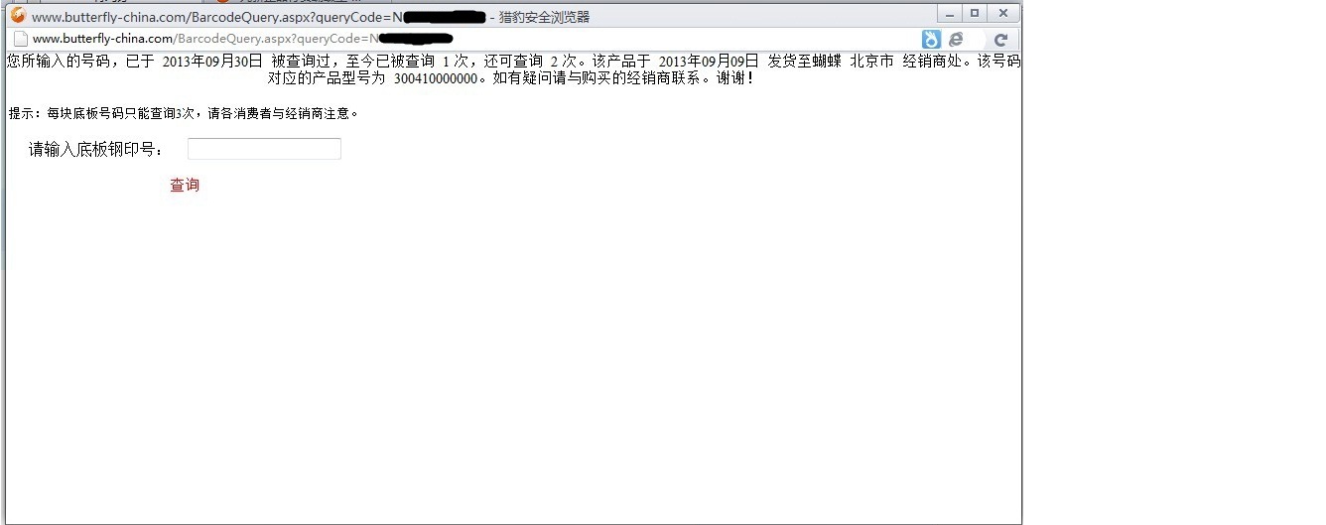This screenshot has width=1326, height=525.
Task: Click the 北京市 dealer location text
Action: pos(871,61)
